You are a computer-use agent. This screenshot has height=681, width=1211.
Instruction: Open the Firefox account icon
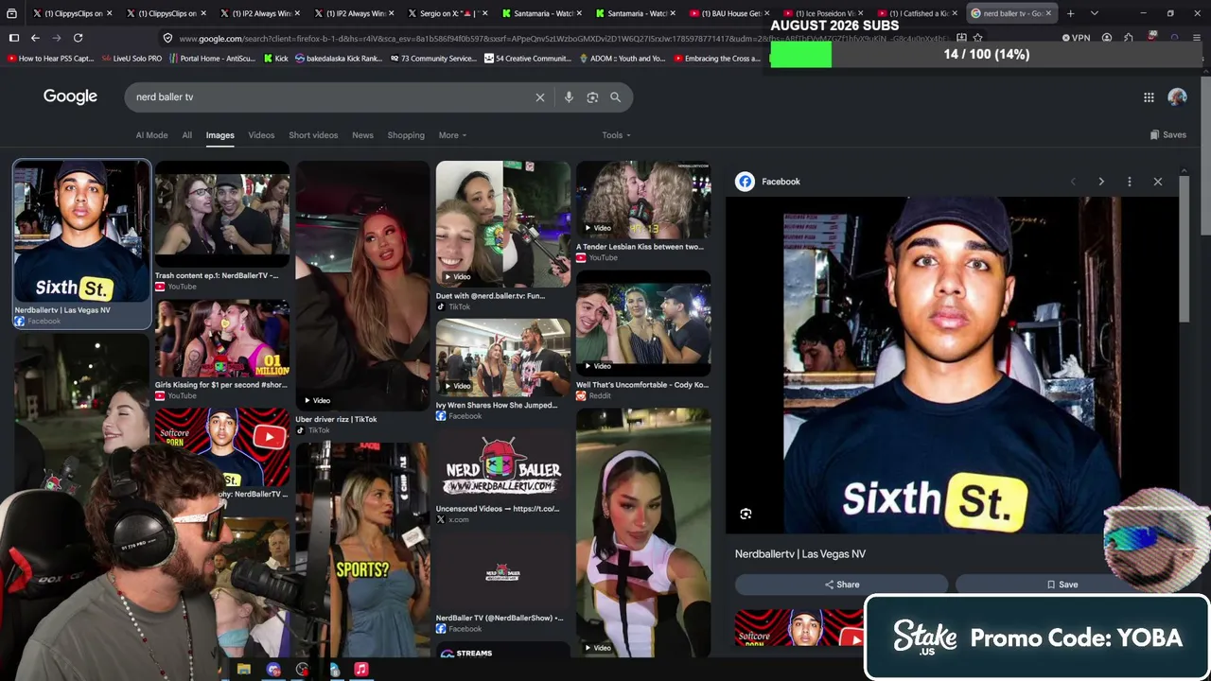tap(1106, 38)
